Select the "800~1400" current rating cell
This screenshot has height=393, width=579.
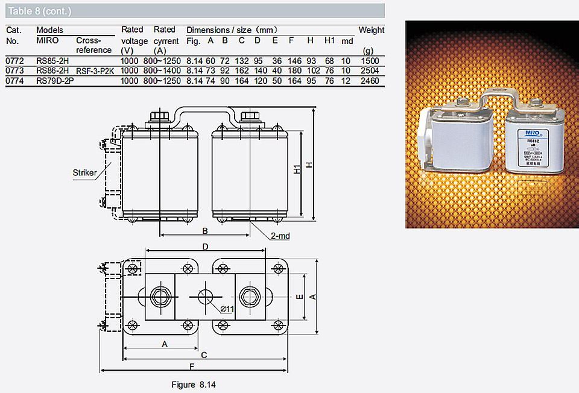162,71
